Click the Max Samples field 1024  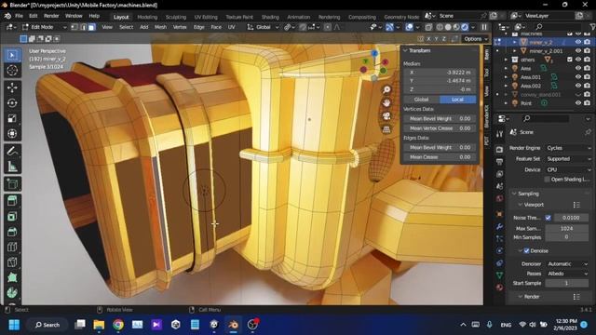pos(566,228)
